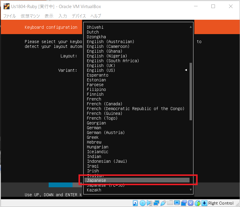Select the highlighted Japanese layout
The height and width of the screenshot is (207, 240).
pyautogui.click(x=137, y=180)
